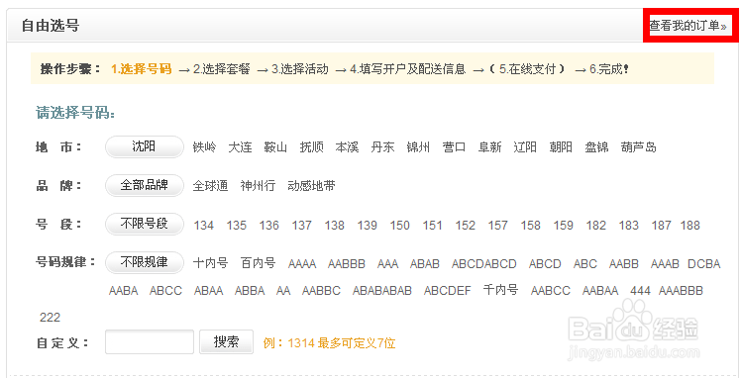Filter by the 神州行 brand
741x378 pixels.
pos(258,186)
